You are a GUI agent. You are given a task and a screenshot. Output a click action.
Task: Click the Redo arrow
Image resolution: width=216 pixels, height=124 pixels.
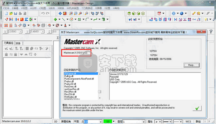(48, 13)
